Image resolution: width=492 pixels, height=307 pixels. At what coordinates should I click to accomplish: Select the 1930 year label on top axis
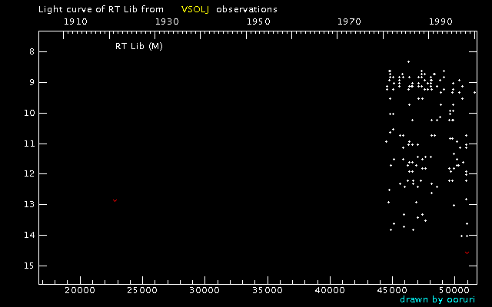click(x=167, y=21)
